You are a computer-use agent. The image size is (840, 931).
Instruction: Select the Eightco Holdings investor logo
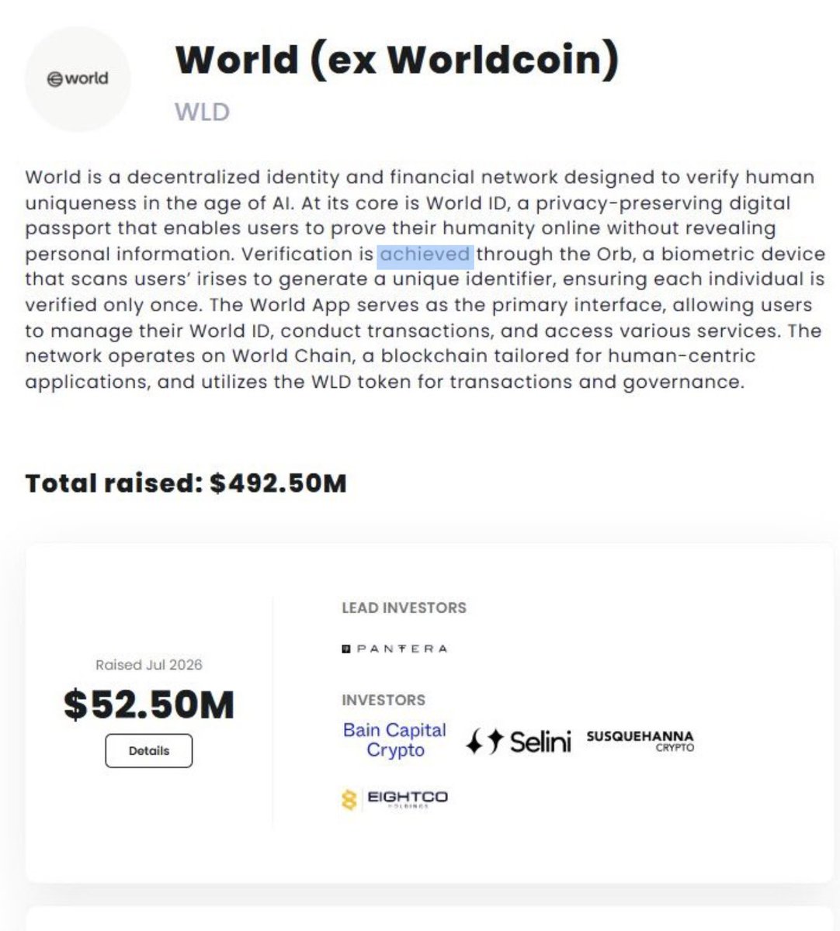(x=394, y=799)
